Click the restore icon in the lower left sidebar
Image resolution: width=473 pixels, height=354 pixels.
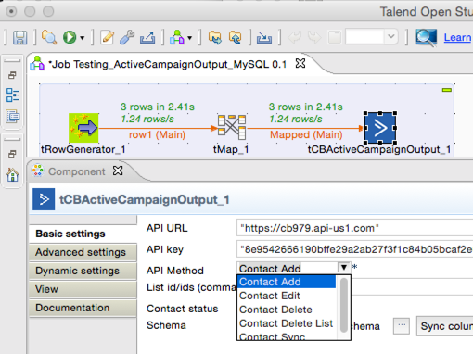point(12,154)
